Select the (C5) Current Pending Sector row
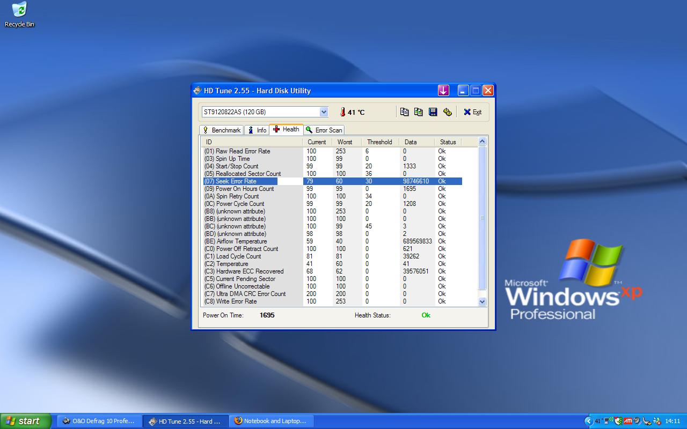 click(332, 279)
